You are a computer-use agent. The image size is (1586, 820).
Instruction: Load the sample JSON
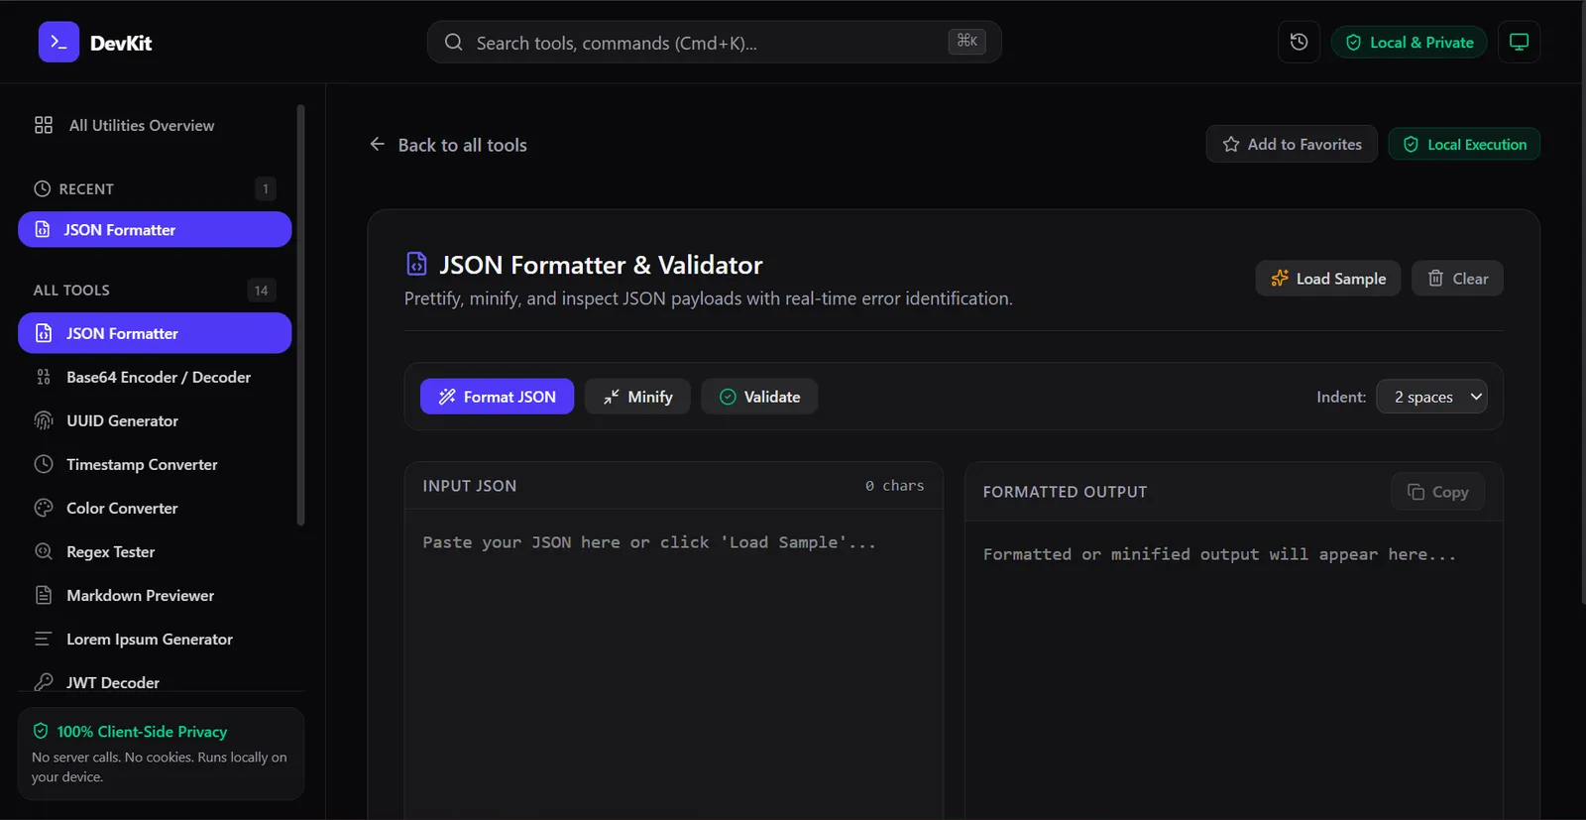[x=1328, y=279]
